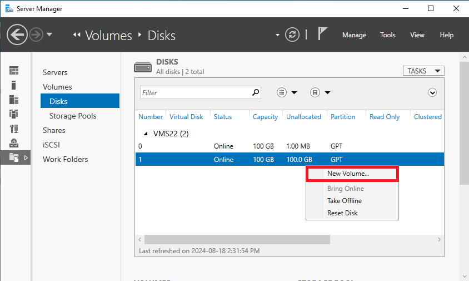This screenshot has height=281, width=469.
Task: Select the fifth role icon in sidebar
Action: (x=14, y=129)
